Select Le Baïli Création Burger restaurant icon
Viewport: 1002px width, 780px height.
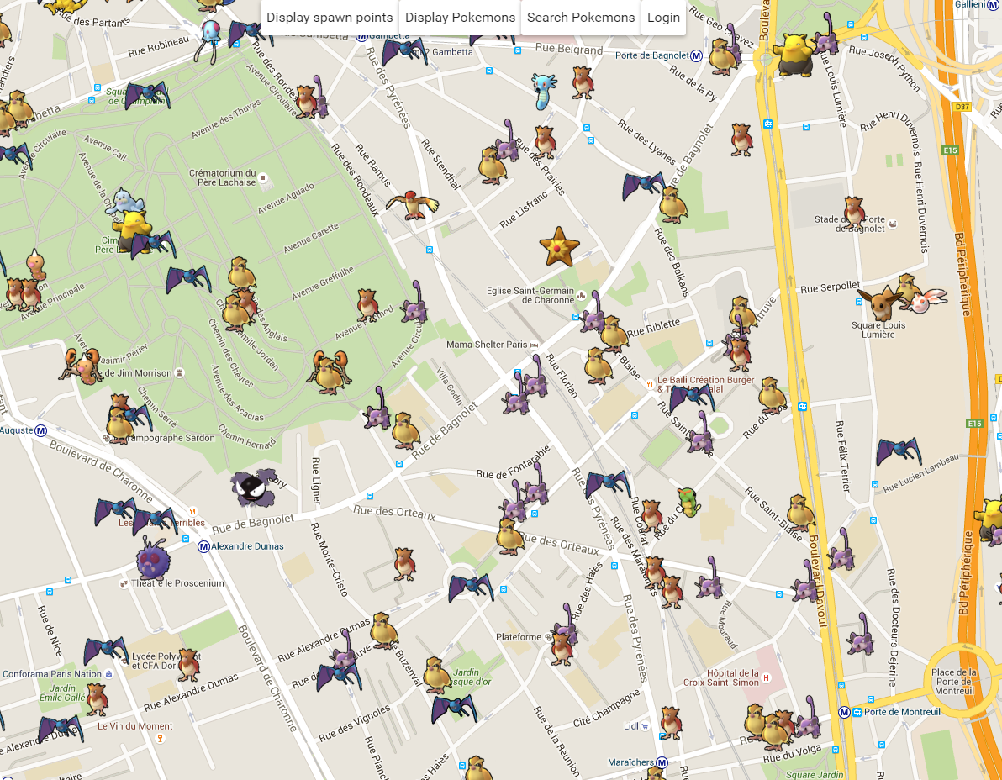(649, 384)
